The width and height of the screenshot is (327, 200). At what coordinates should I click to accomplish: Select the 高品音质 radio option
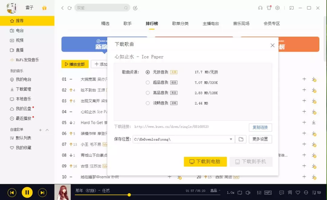(148, 93)
